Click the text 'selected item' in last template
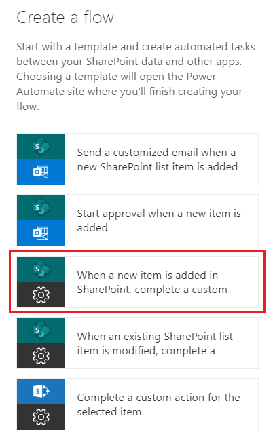 pos(109,411)
